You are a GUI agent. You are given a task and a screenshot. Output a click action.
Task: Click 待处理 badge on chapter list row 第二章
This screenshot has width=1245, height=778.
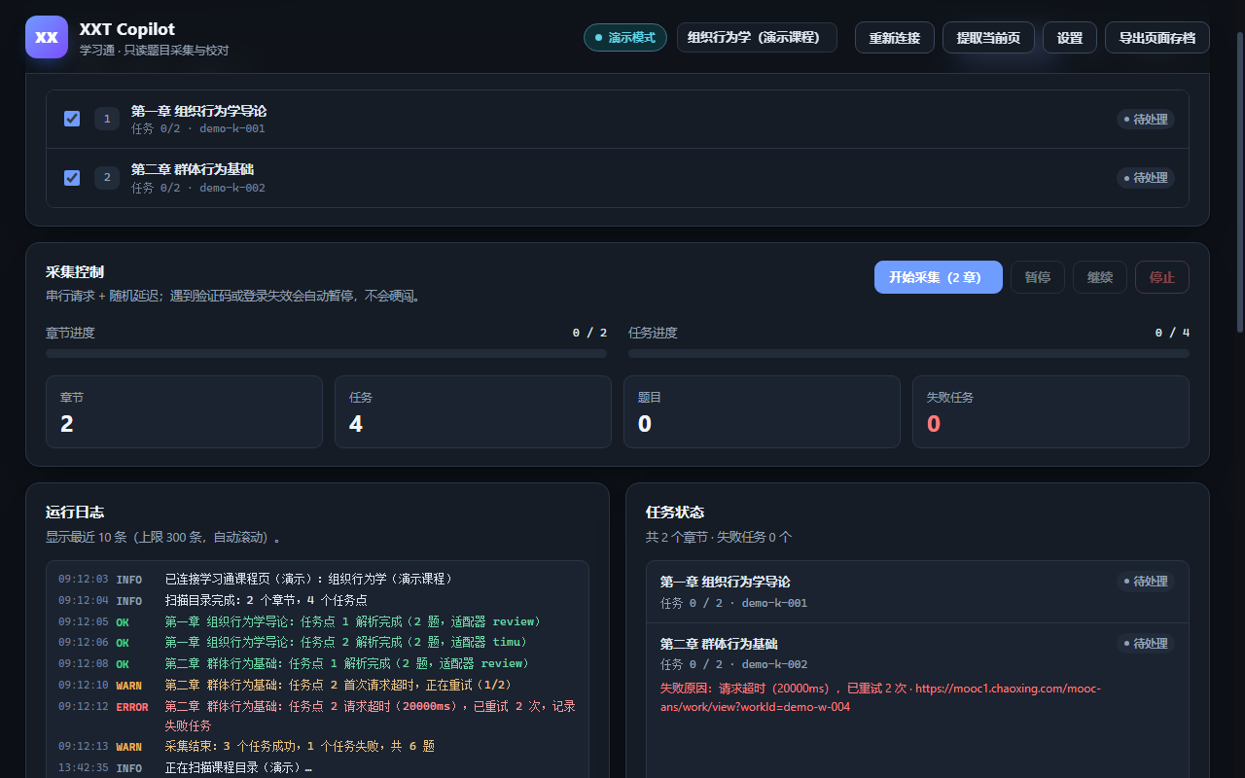pyautogui.click(x=1146, y=178)
